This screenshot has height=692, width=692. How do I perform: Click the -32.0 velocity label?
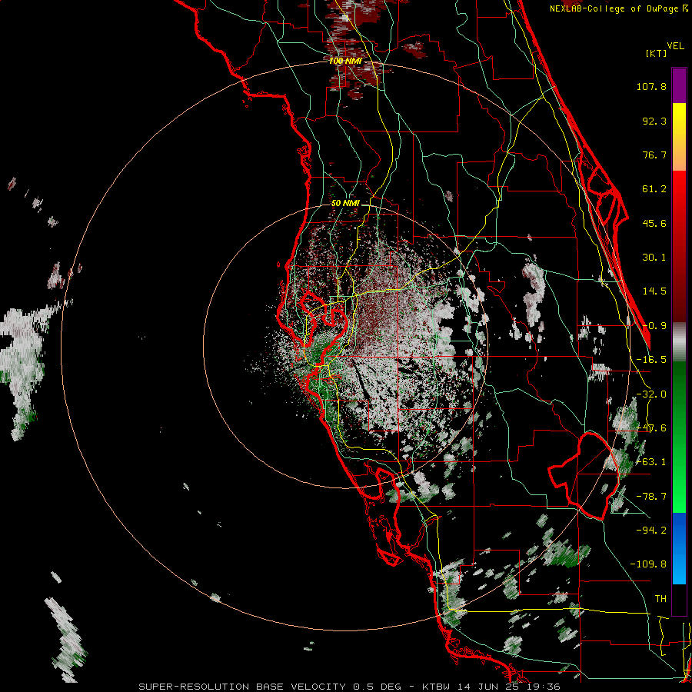(651, 394)
